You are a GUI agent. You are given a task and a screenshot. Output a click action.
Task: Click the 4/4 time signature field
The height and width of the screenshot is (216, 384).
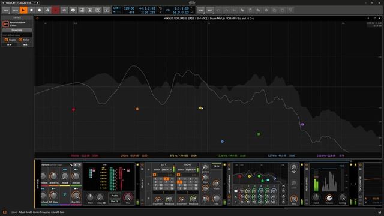tap(131, 12)
